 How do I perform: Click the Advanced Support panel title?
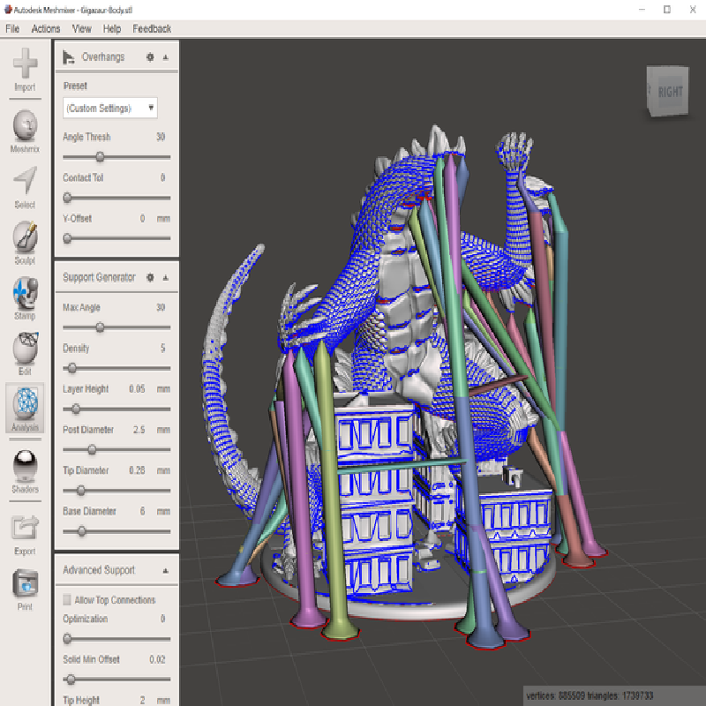point(99,570)
